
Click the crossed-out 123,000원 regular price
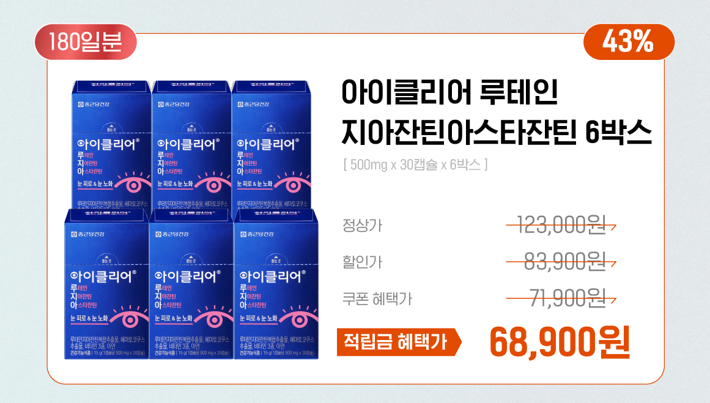pyautogui.click(x=561, y=224)
